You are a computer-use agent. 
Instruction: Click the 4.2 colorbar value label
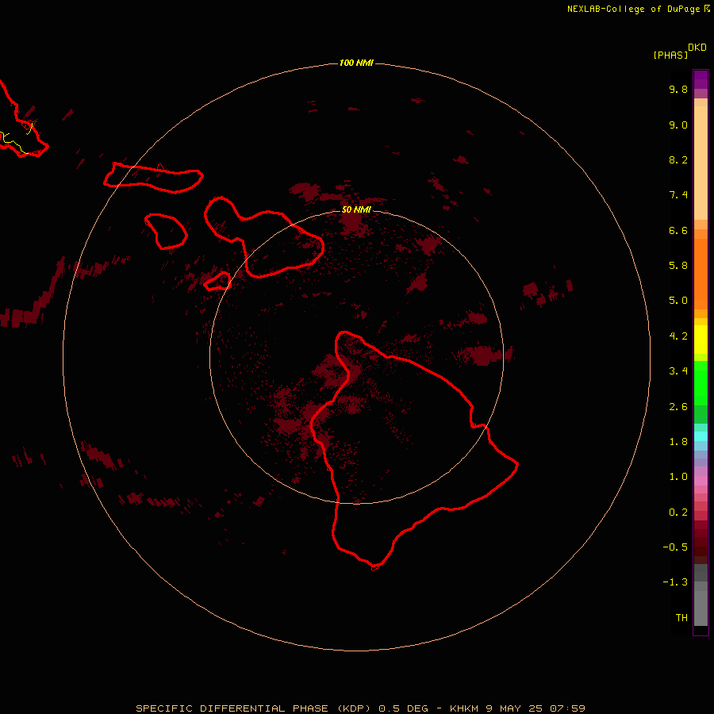[x=678, y=336]
